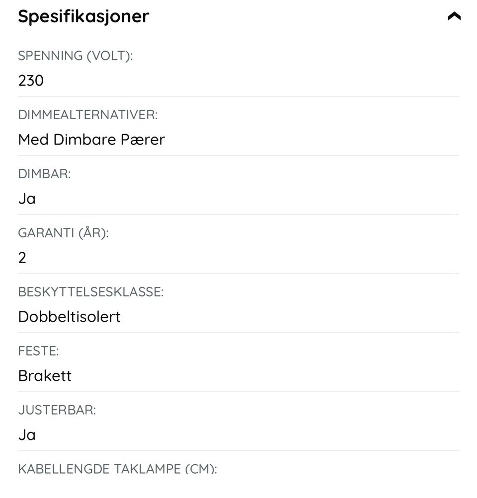Click the DIMBAR specification row

(x=45, y=174)
